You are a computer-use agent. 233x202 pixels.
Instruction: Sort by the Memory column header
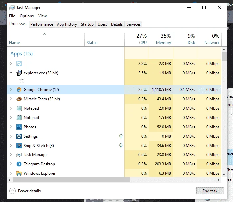[161, 40]
